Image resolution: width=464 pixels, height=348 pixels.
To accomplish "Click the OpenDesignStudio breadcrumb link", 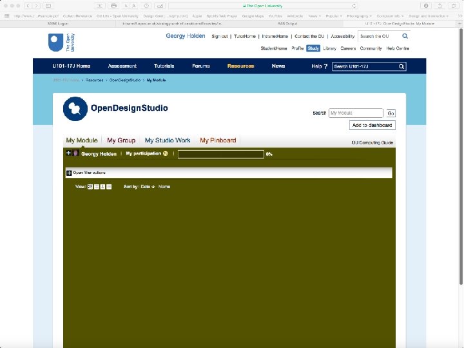I will coord(125,80).
